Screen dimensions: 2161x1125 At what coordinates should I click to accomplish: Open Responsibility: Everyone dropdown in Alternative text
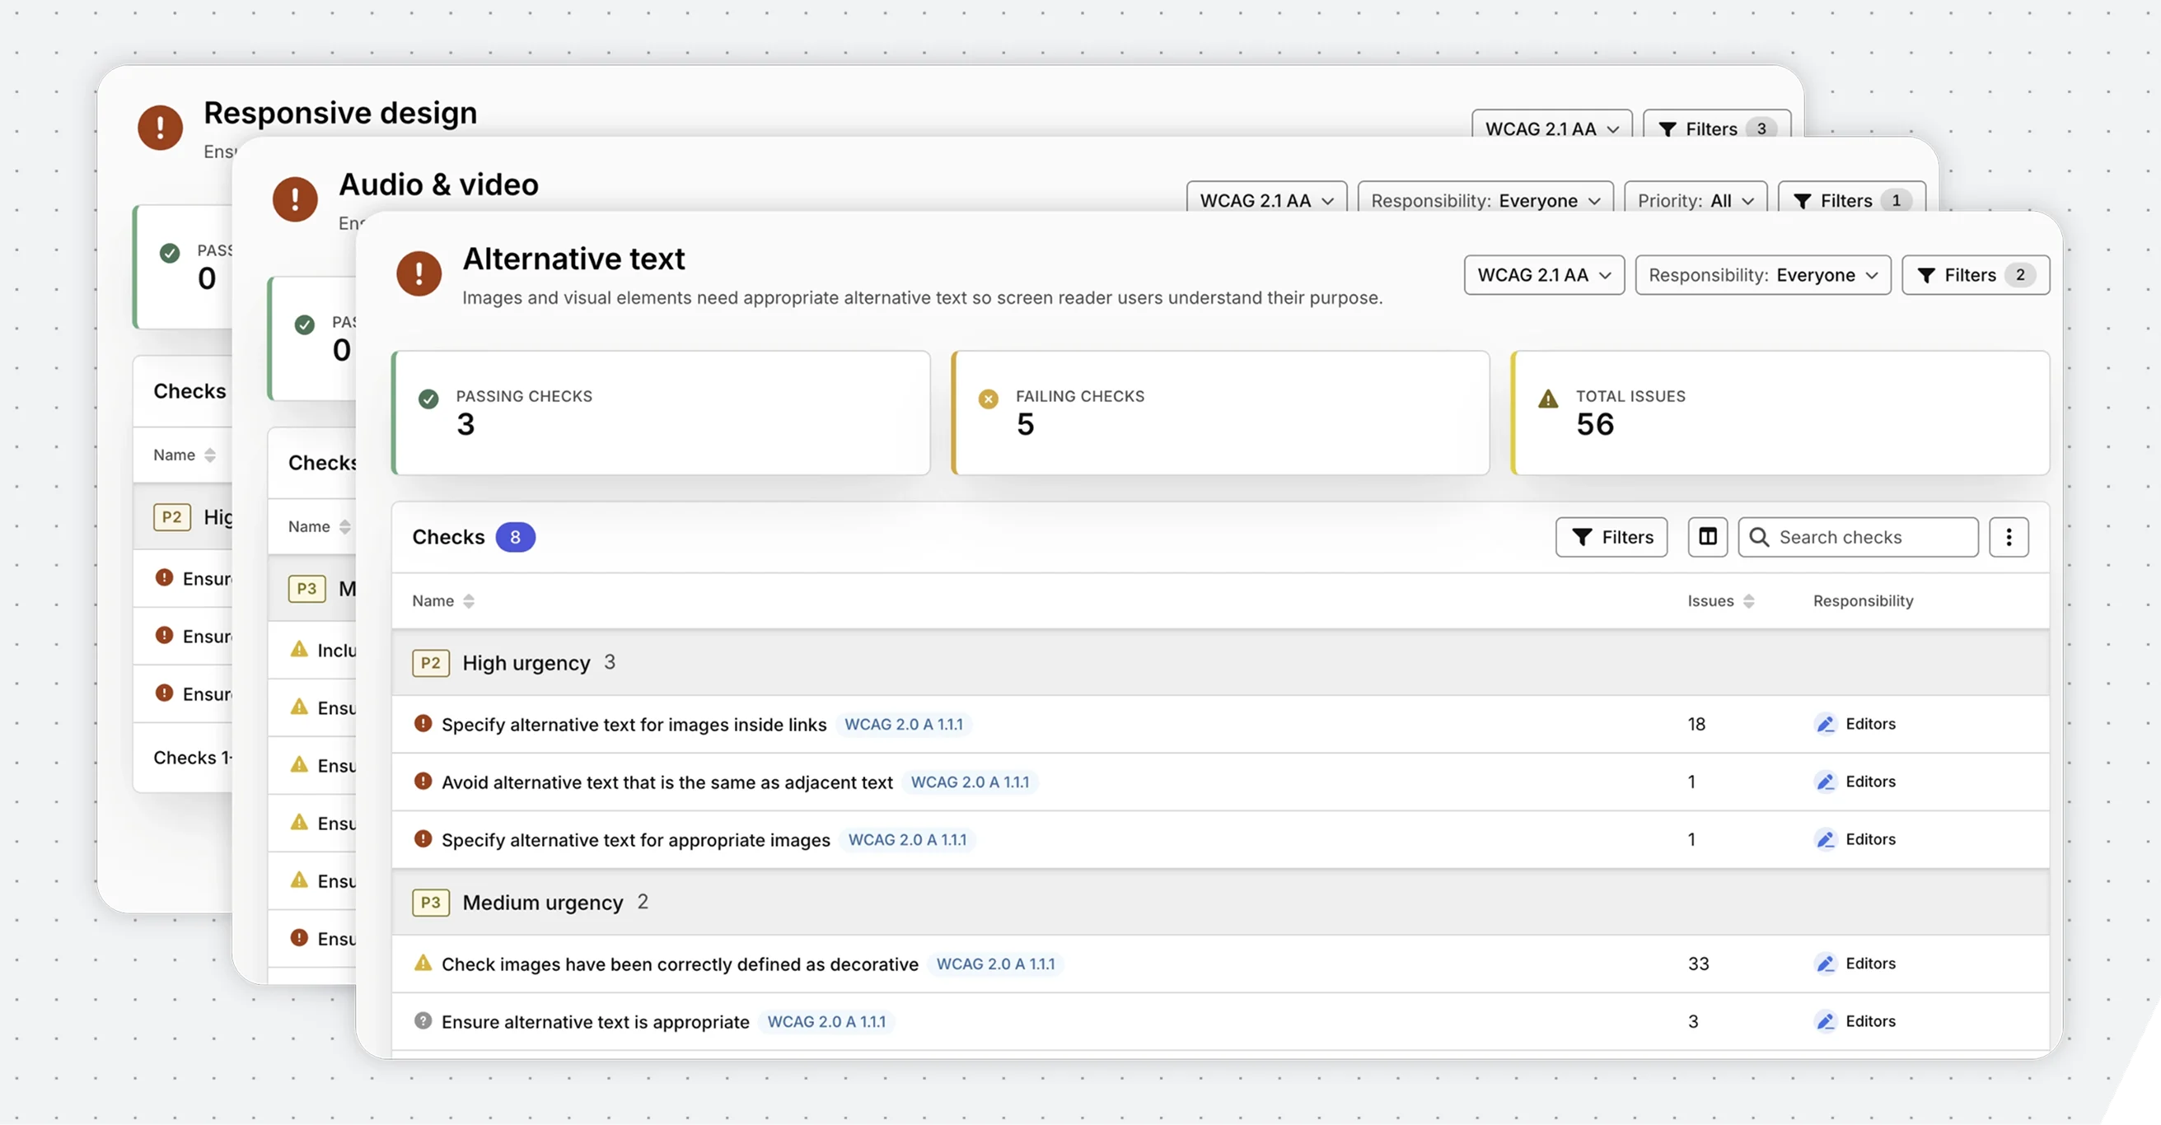click(1762, 275)
